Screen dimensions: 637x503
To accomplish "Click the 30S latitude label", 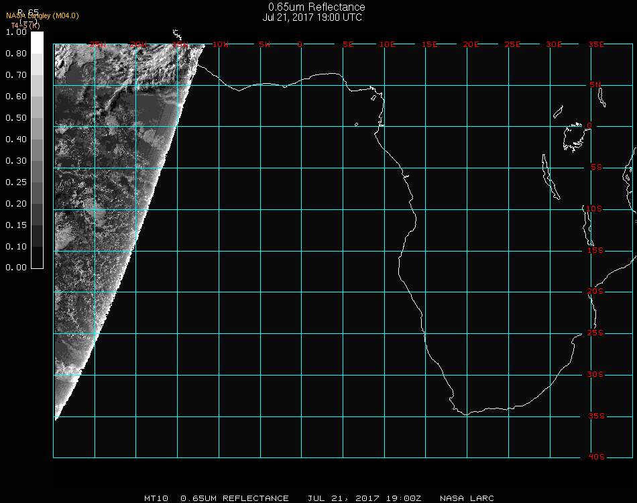I will click(595, 374).
